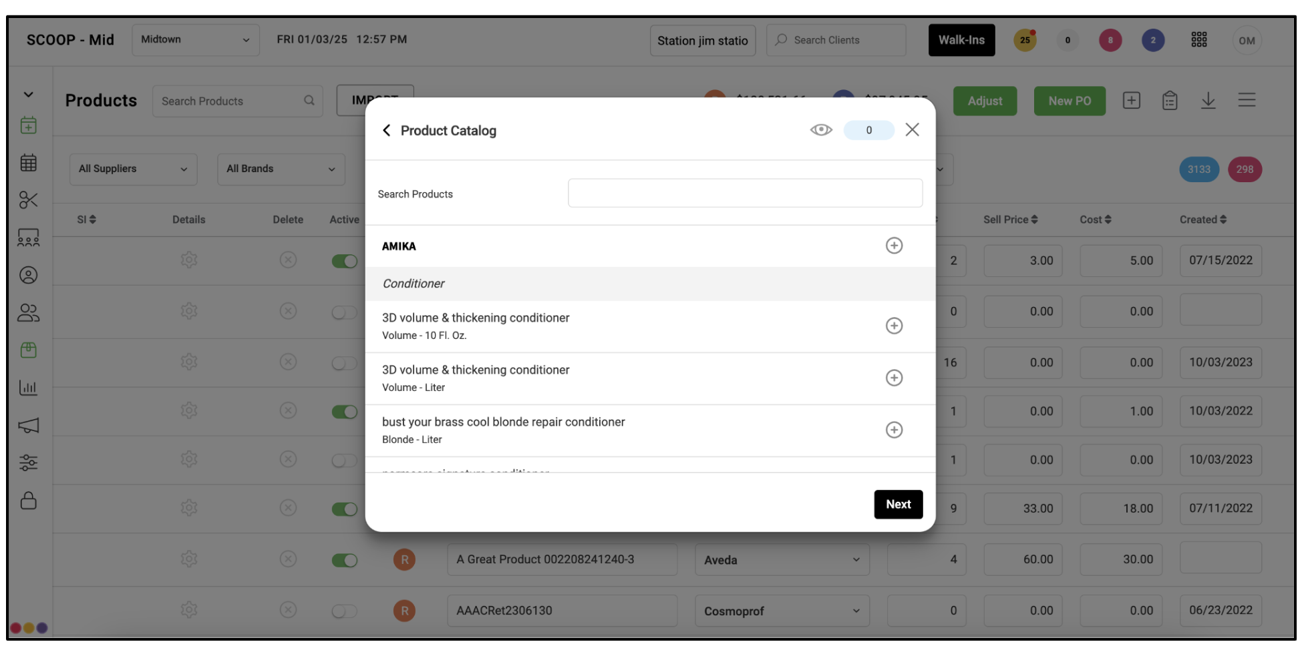Open the settings sliders sidebar icon
The image size is (1304, 650).
(x=28, y=463)
